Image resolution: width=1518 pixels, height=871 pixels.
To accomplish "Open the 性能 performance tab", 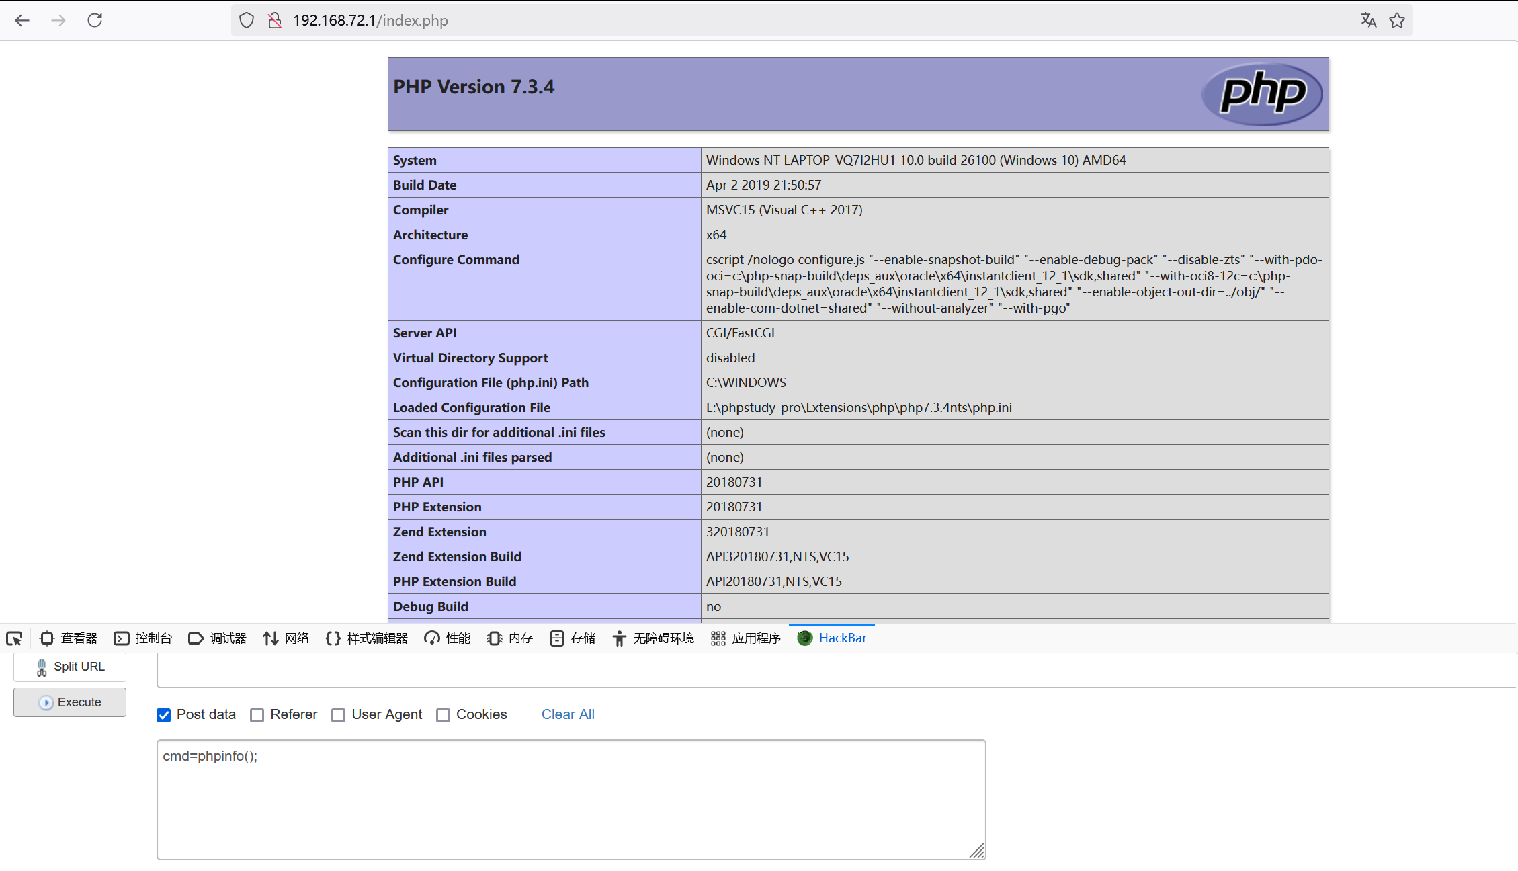I will 448,638.
